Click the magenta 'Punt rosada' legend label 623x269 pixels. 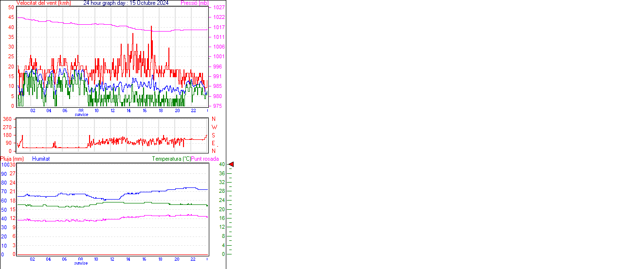205,159
